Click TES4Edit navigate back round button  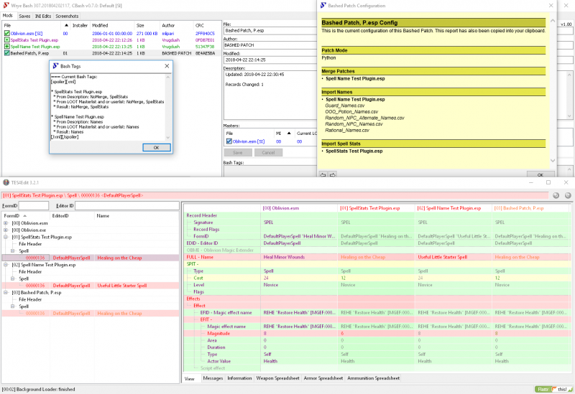click(556, 195)
